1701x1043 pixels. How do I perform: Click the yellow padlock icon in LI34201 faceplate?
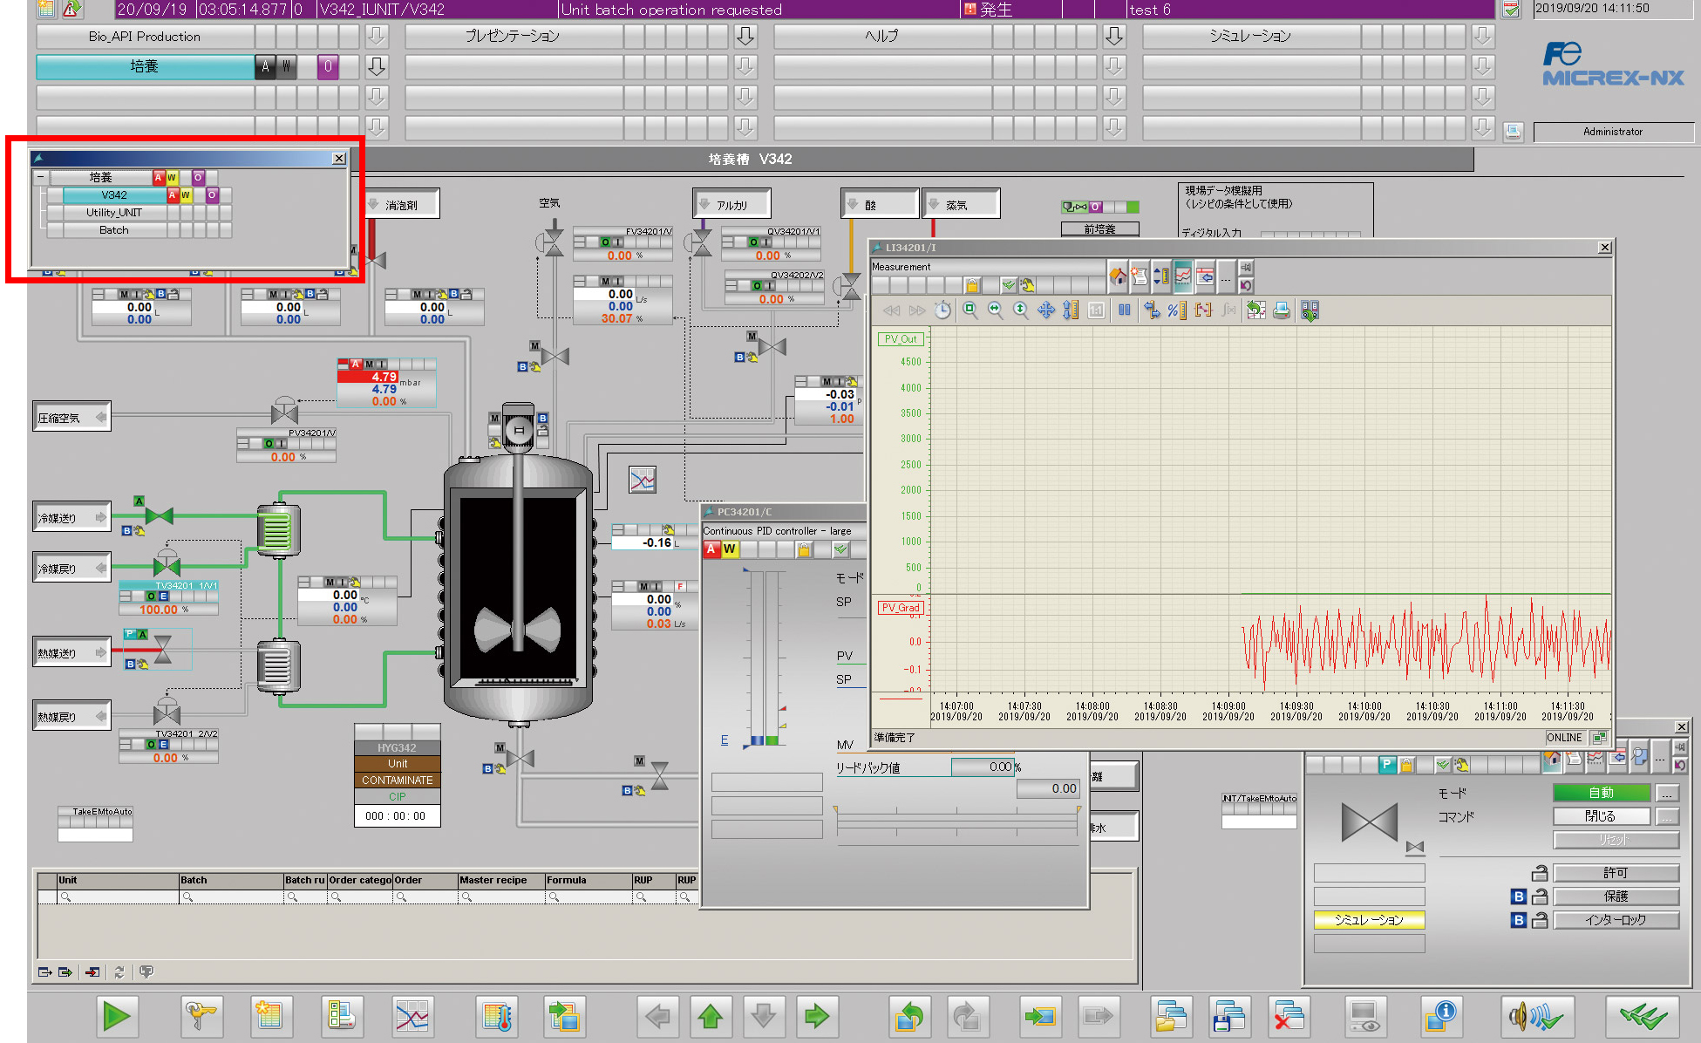pos(972,285)
